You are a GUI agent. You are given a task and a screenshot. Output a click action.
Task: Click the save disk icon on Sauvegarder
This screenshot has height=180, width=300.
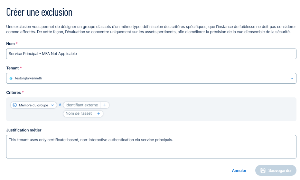click(x=263, y=170)
